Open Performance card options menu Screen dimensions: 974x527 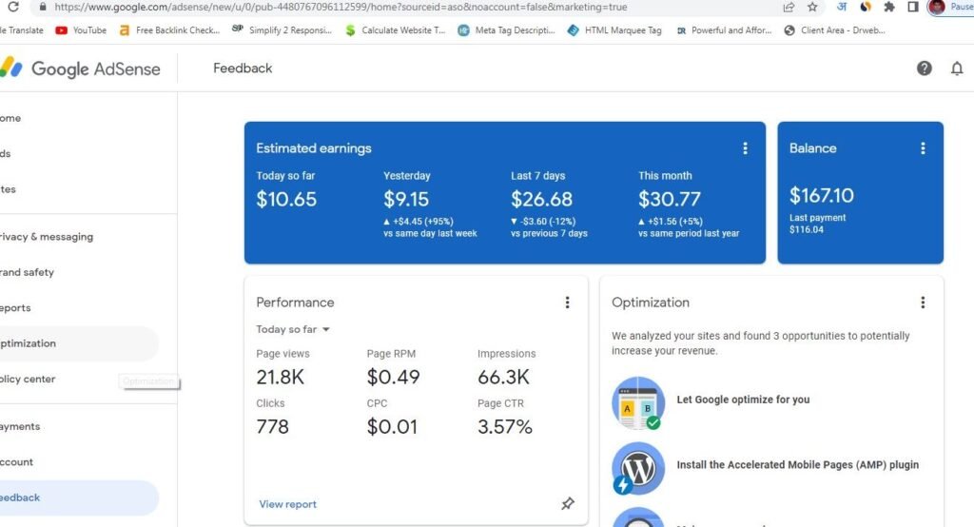click(x=567, y=303)
